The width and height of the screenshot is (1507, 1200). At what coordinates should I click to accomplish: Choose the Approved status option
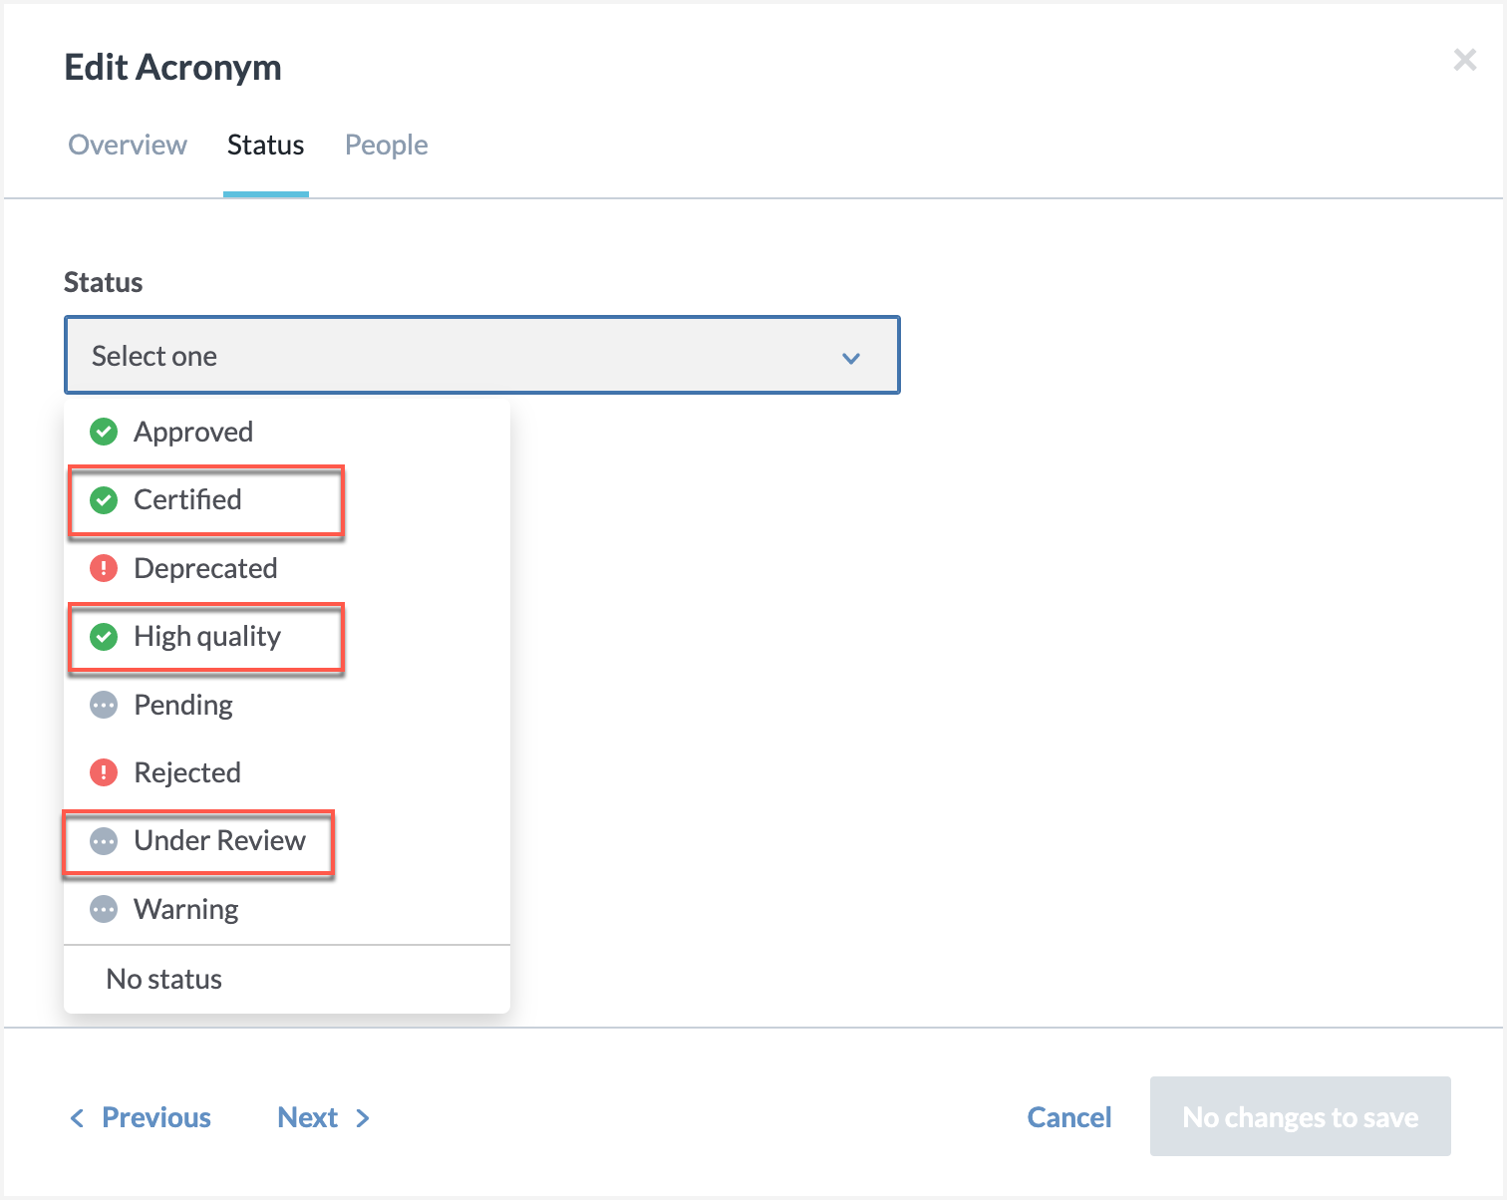pos(287,432)
